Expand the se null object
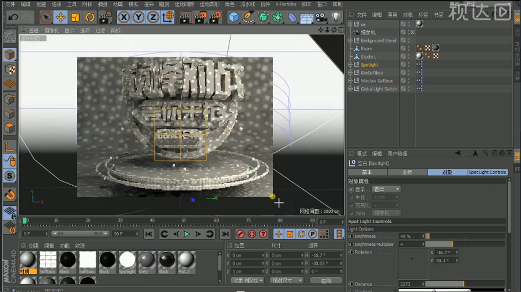The width and height of the screenshot is (521, 292). tap(350, 24)
